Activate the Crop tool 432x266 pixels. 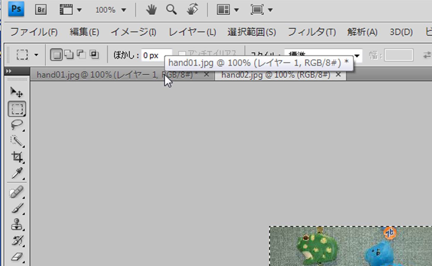(x=17, y=157)
